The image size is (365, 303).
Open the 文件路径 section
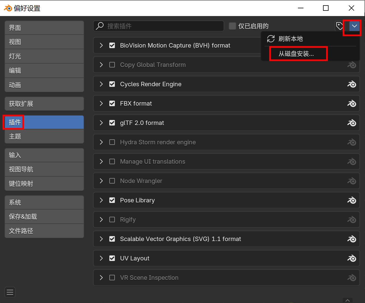[x=44, y=231]
